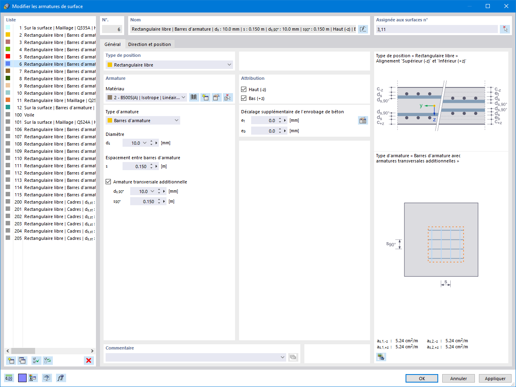This screenshot has width=516, height=387.
Task: Click the N° field showing 6
Action: [112, 29]
